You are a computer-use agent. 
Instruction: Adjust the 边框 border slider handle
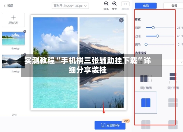157,36
